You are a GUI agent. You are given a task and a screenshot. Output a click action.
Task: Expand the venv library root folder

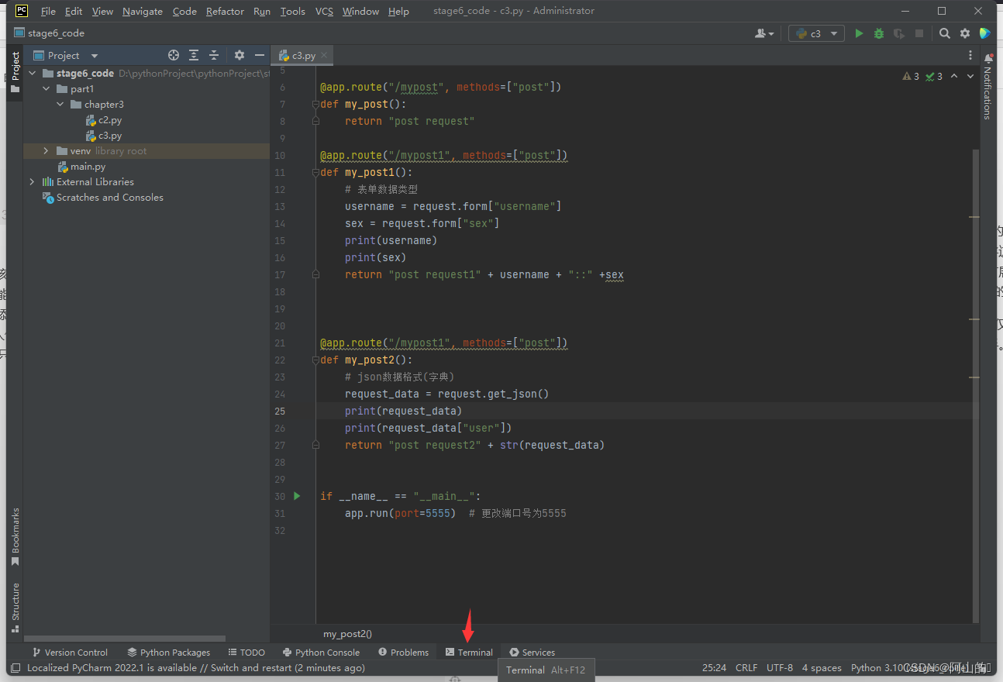pos(47,151)
